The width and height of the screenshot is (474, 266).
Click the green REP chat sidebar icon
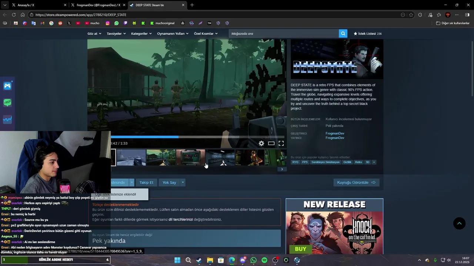point(7,103)
